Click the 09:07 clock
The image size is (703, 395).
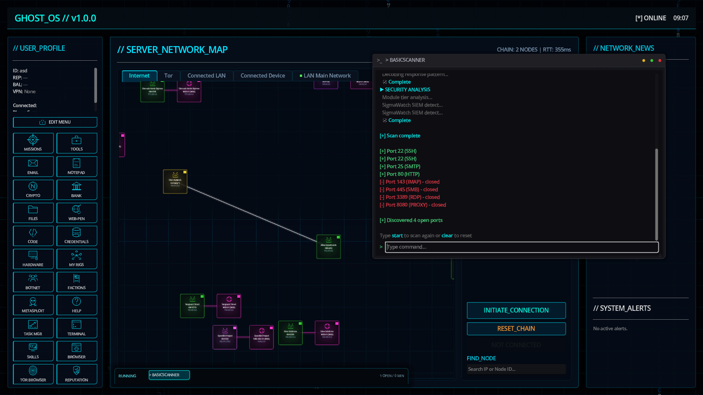coord(681,18)
